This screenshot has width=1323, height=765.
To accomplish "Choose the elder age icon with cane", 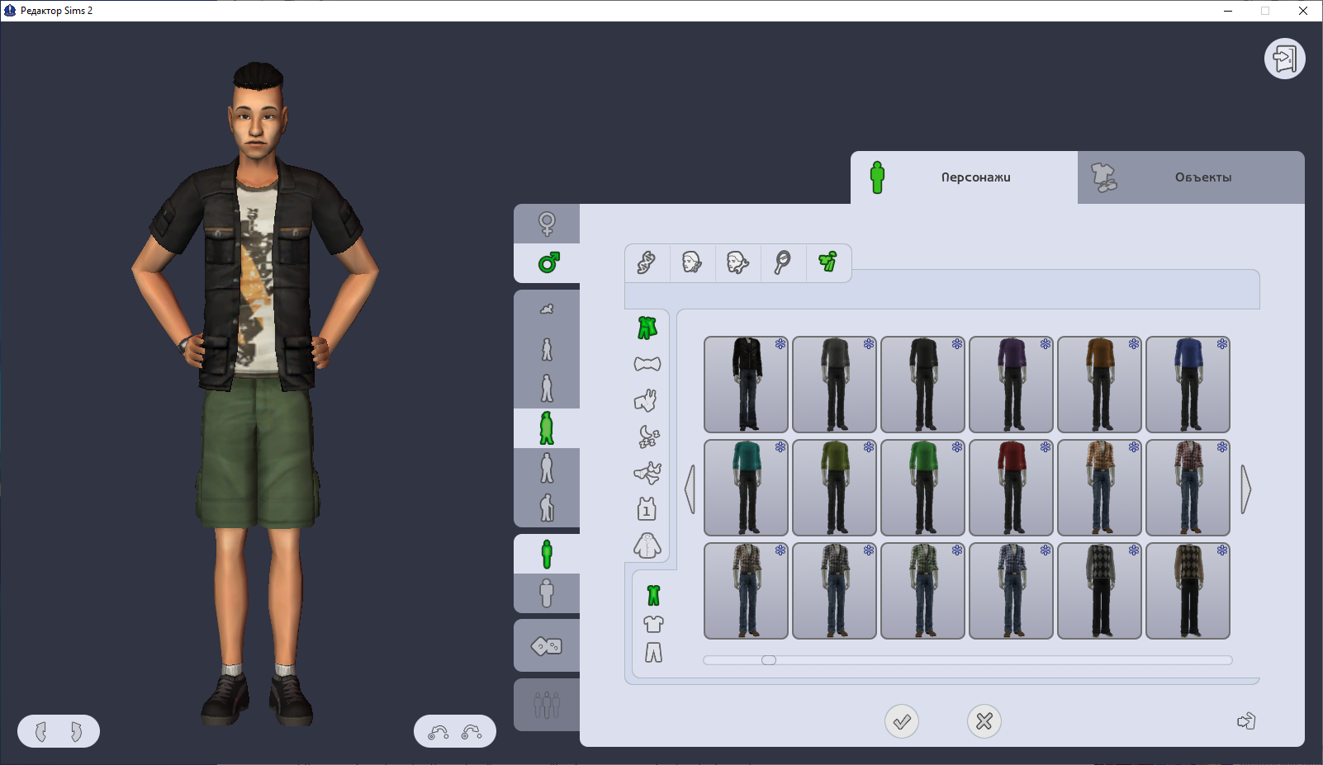I will pos(547,508).
